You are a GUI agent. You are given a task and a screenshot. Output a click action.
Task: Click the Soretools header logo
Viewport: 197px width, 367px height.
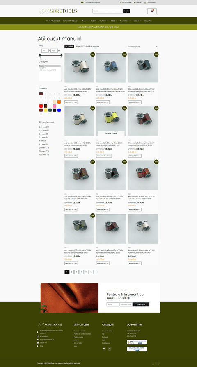[x=58, y=11]
